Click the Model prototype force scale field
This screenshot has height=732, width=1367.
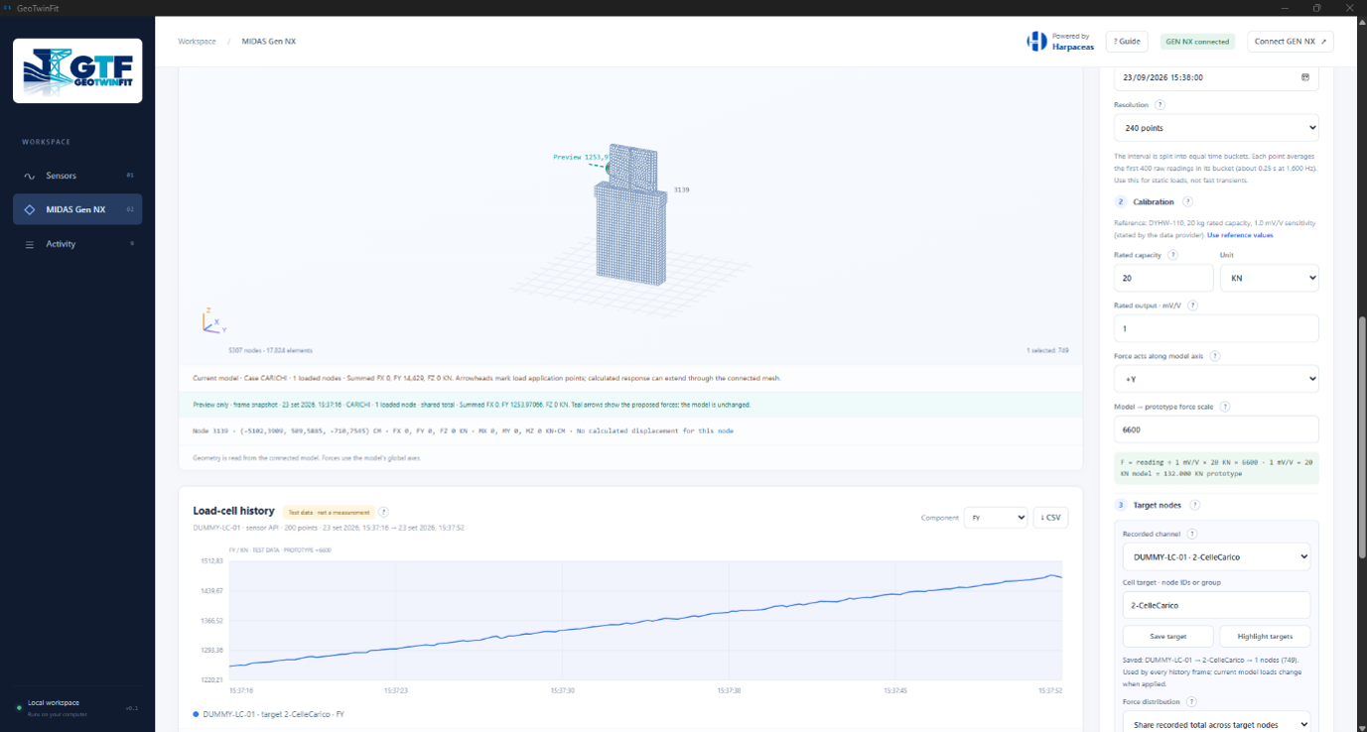tap(1216, 429)
